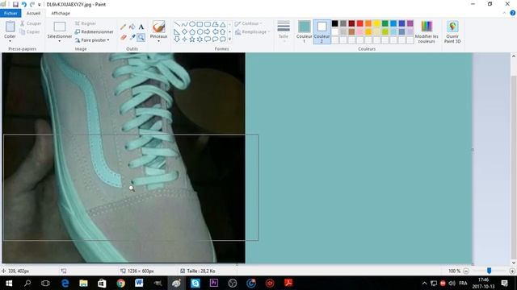Viewport: 517px width, 290px height.
Task: Choose the diamond shape
Action: [x=185, y=32]
